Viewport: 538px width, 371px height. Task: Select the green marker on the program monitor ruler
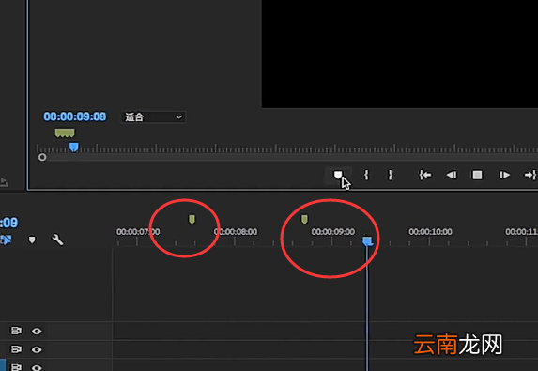click(x=65, y=132)
